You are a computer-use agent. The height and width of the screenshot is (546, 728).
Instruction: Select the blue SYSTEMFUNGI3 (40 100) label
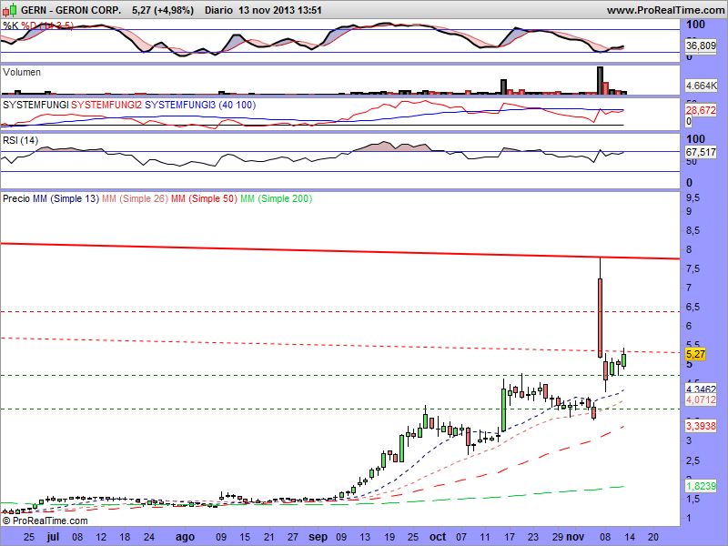(x=200, y=105)
